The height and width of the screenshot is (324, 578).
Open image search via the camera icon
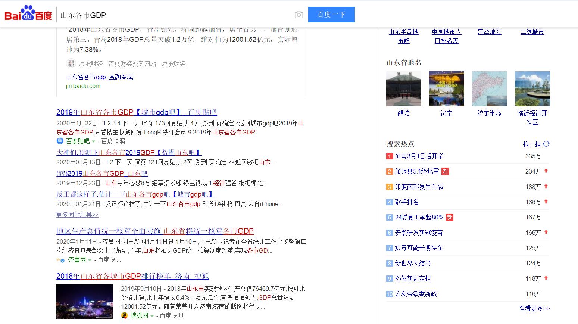(x=299, y=15)
